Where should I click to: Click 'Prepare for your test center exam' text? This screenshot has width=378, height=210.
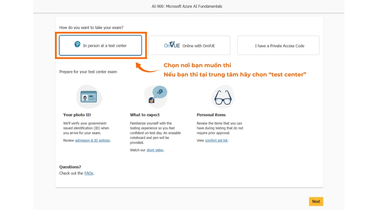[88, 71]
